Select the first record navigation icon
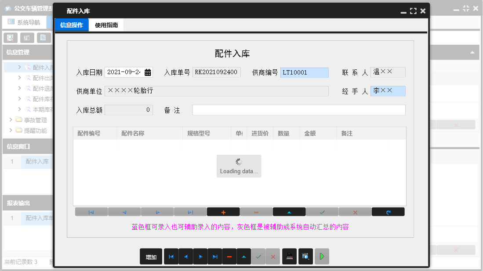Screen dimensions: 483x271 coord(91,211)
